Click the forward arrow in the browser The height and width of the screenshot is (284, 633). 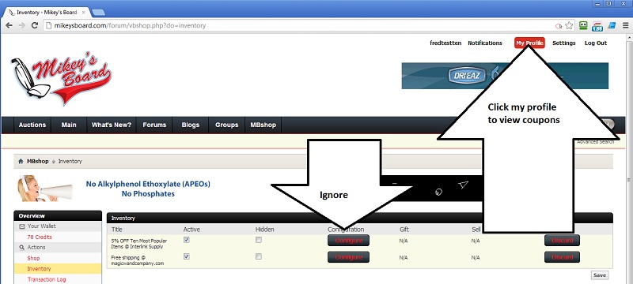point(22,25)
